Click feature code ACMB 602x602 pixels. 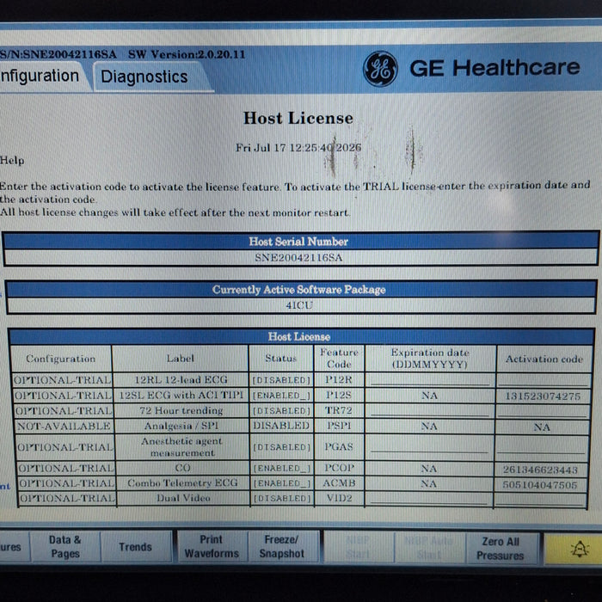(x=339, y=483)
